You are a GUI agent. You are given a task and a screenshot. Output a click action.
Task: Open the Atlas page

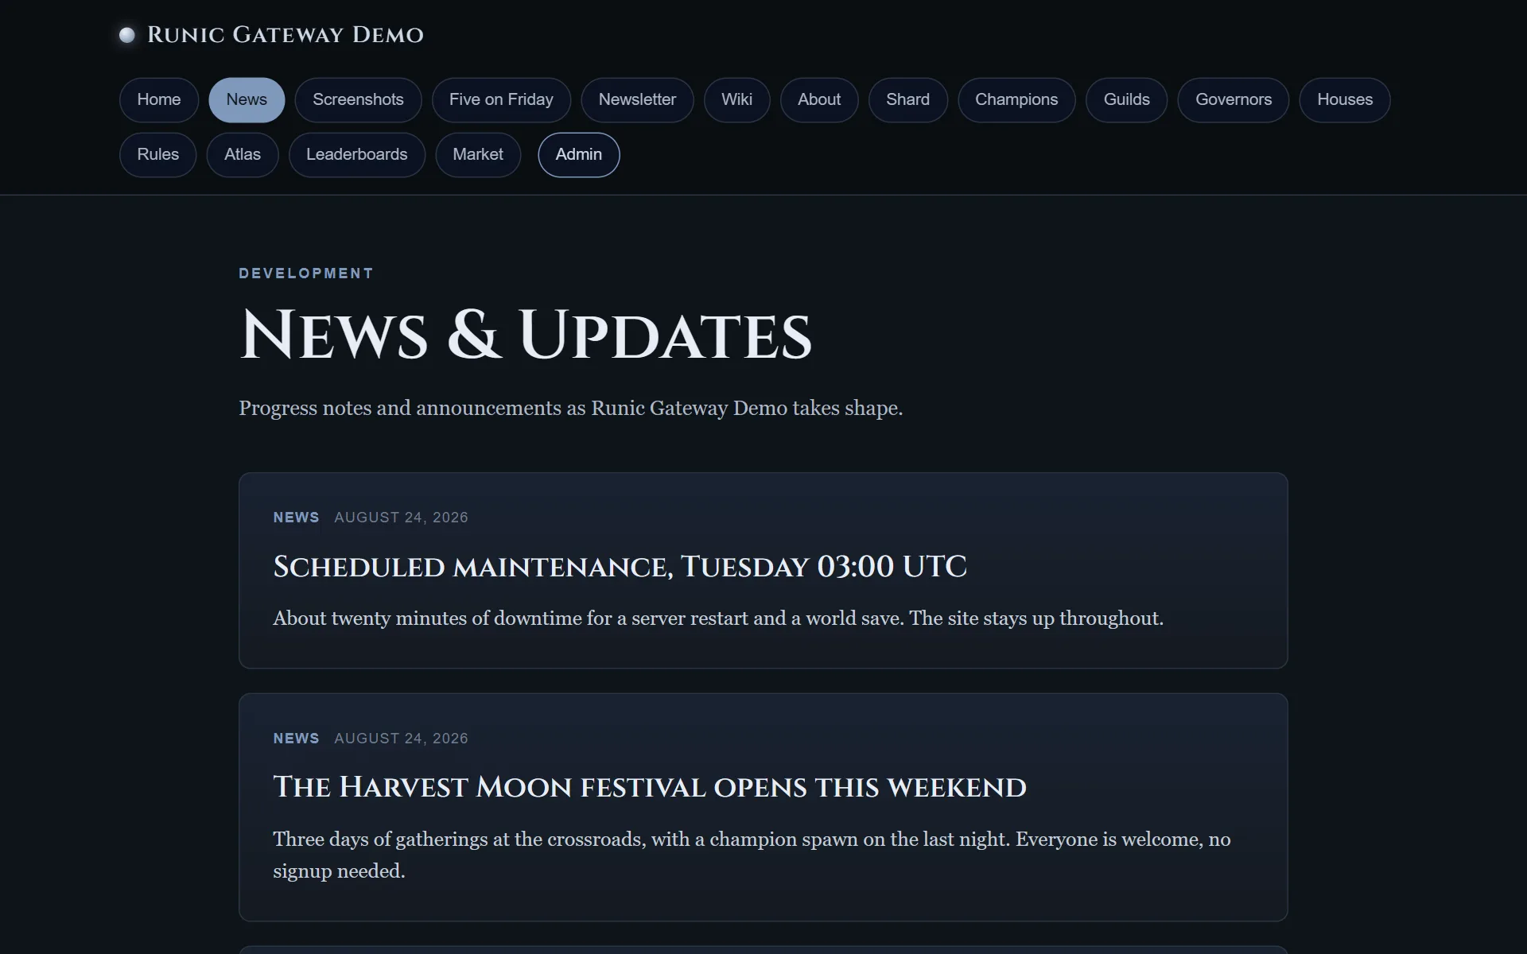point(243,155)
